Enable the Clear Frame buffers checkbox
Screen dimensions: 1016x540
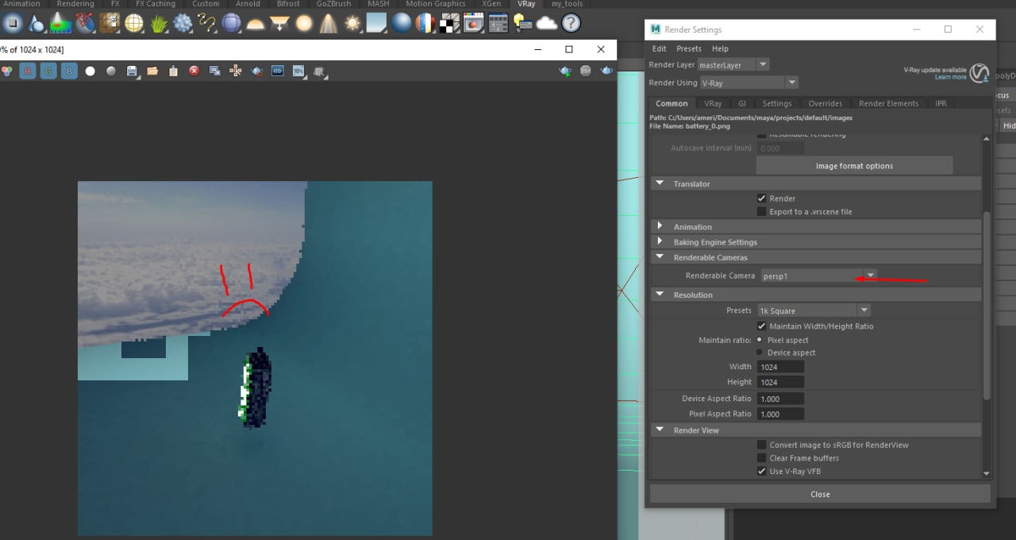pos(762,458)
